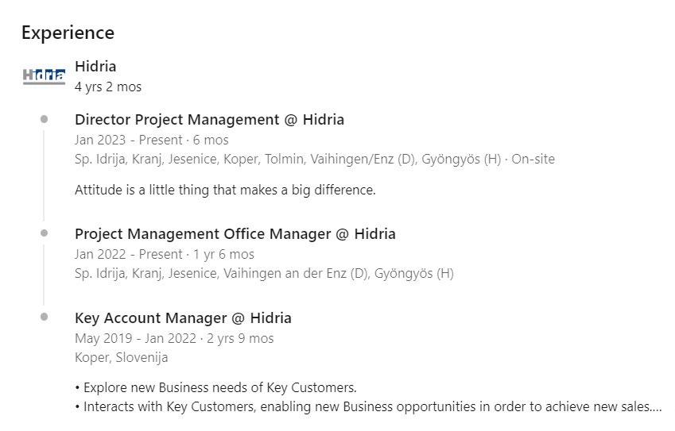The image size is (675, 431).
Task: Click the Jan 2023 - Present date line
Action: (152, 140)
